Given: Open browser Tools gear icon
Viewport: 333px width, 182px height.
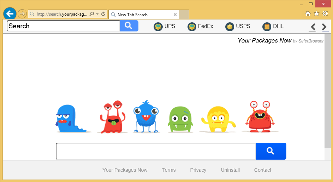Looking at the screenshot, I should 325,13.
